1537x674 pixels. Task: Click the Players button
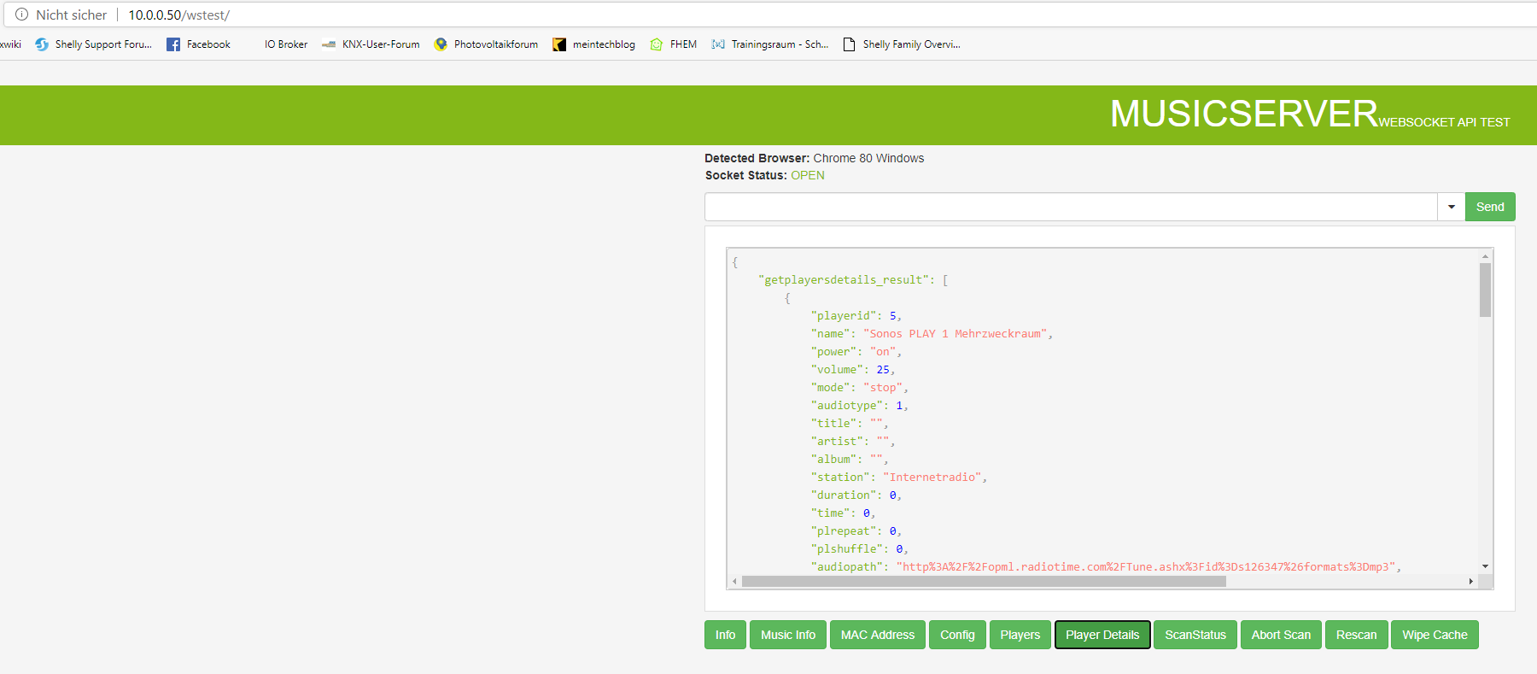[x=1020, y=635]
